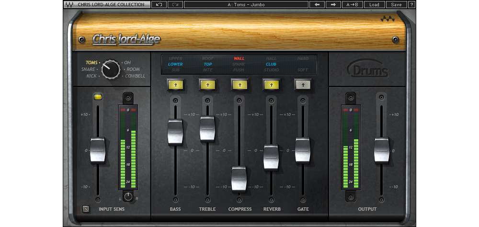
Task: Click the Chris Lord-Alge signature logo
Action: point(126,39)
